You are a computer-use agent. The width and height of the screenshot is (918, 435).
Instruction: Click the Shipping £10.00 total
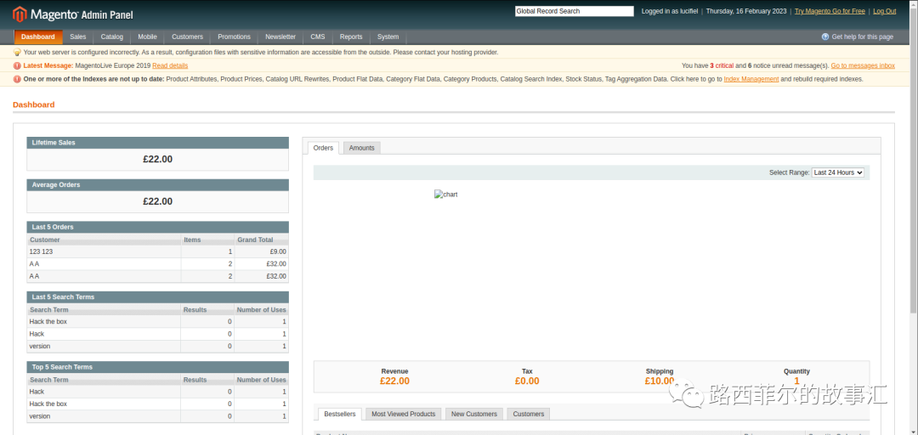coord(660,381)
